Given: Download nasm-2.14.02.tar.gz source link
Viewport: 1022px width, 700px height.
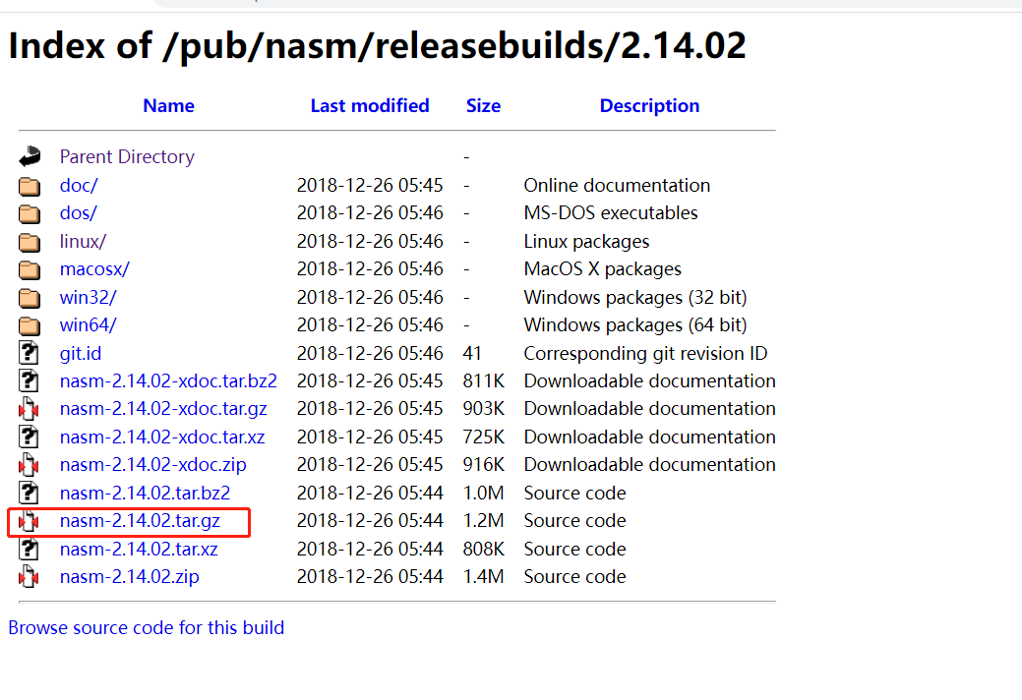Looking at the screenshot, I should (140, 521).
